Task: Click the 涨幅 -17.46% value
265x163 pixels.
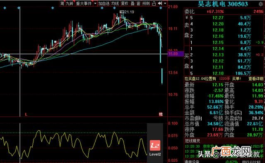Action: pyautogui.click(x=215, y=96)
